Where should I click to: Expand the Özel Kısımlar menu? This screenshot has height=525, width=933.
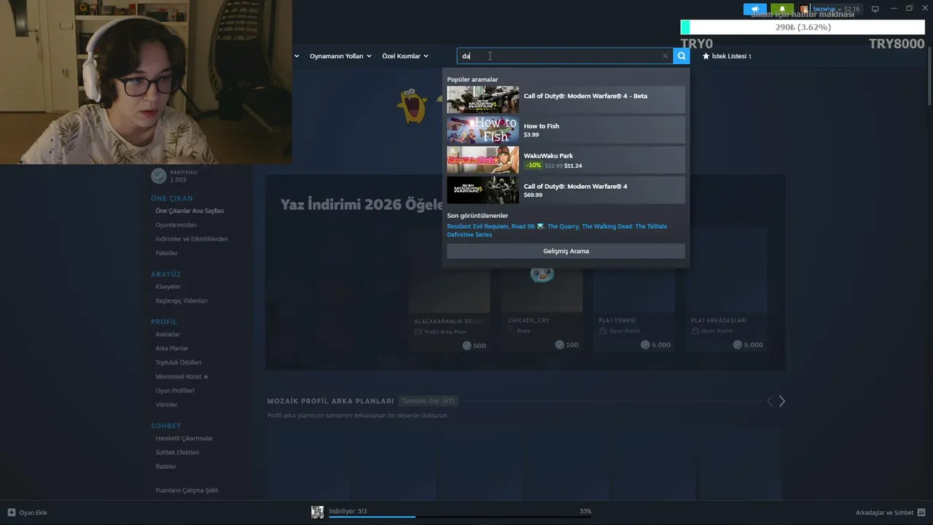tap(405, 56)
